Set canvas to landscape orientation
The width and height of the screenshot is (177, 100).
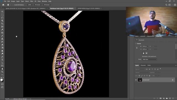point(146,53)
